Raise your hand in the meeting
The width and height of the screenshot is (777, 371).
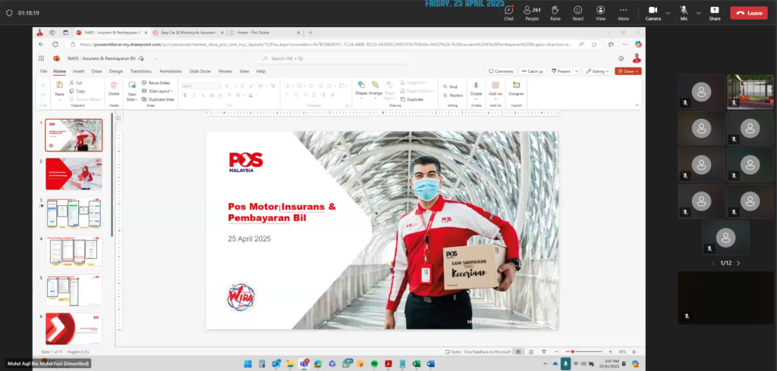(555, 13)
